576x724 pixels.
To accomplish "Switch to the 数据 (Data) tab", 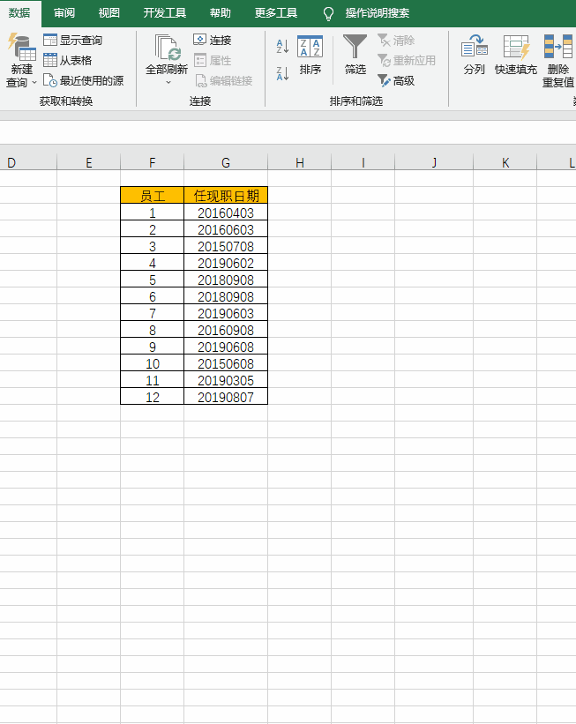I will pos(19,13).
